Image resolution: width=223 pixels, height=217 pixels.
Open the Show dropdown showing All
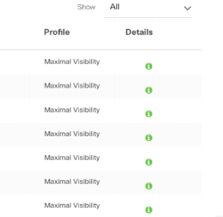pos(148,9)
